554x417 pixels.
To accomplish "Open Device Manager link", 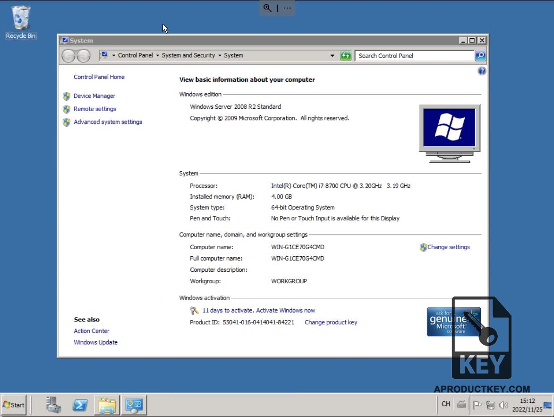I will click(94, 96).
